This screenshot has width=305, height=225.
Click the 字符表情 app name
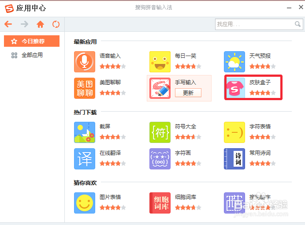tap(260, 127)
